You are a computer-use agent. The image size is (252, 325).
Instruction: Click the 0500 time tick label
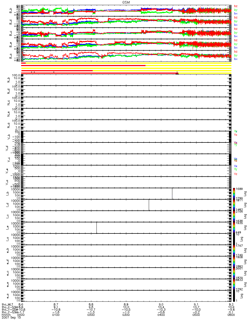tap(196, 315)
